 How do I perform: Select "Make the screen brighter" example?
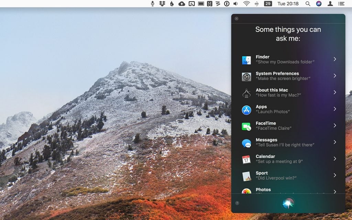click(283, 79)
